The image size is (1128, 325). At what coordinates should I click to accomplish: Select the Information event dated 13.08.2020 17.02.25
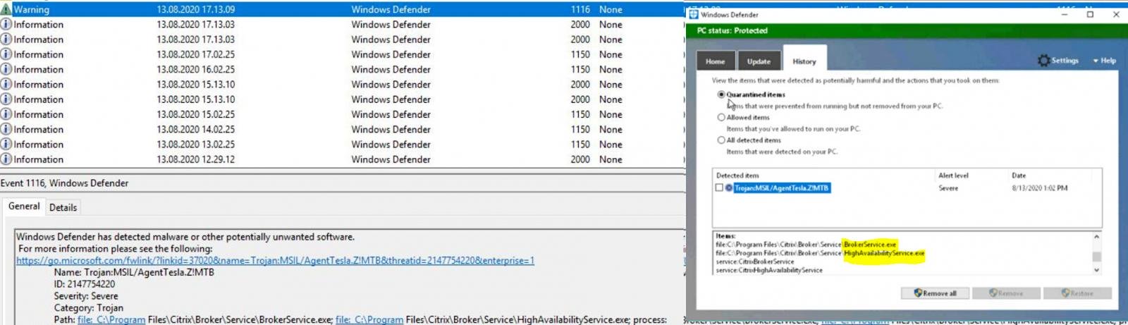click(342, 54)
